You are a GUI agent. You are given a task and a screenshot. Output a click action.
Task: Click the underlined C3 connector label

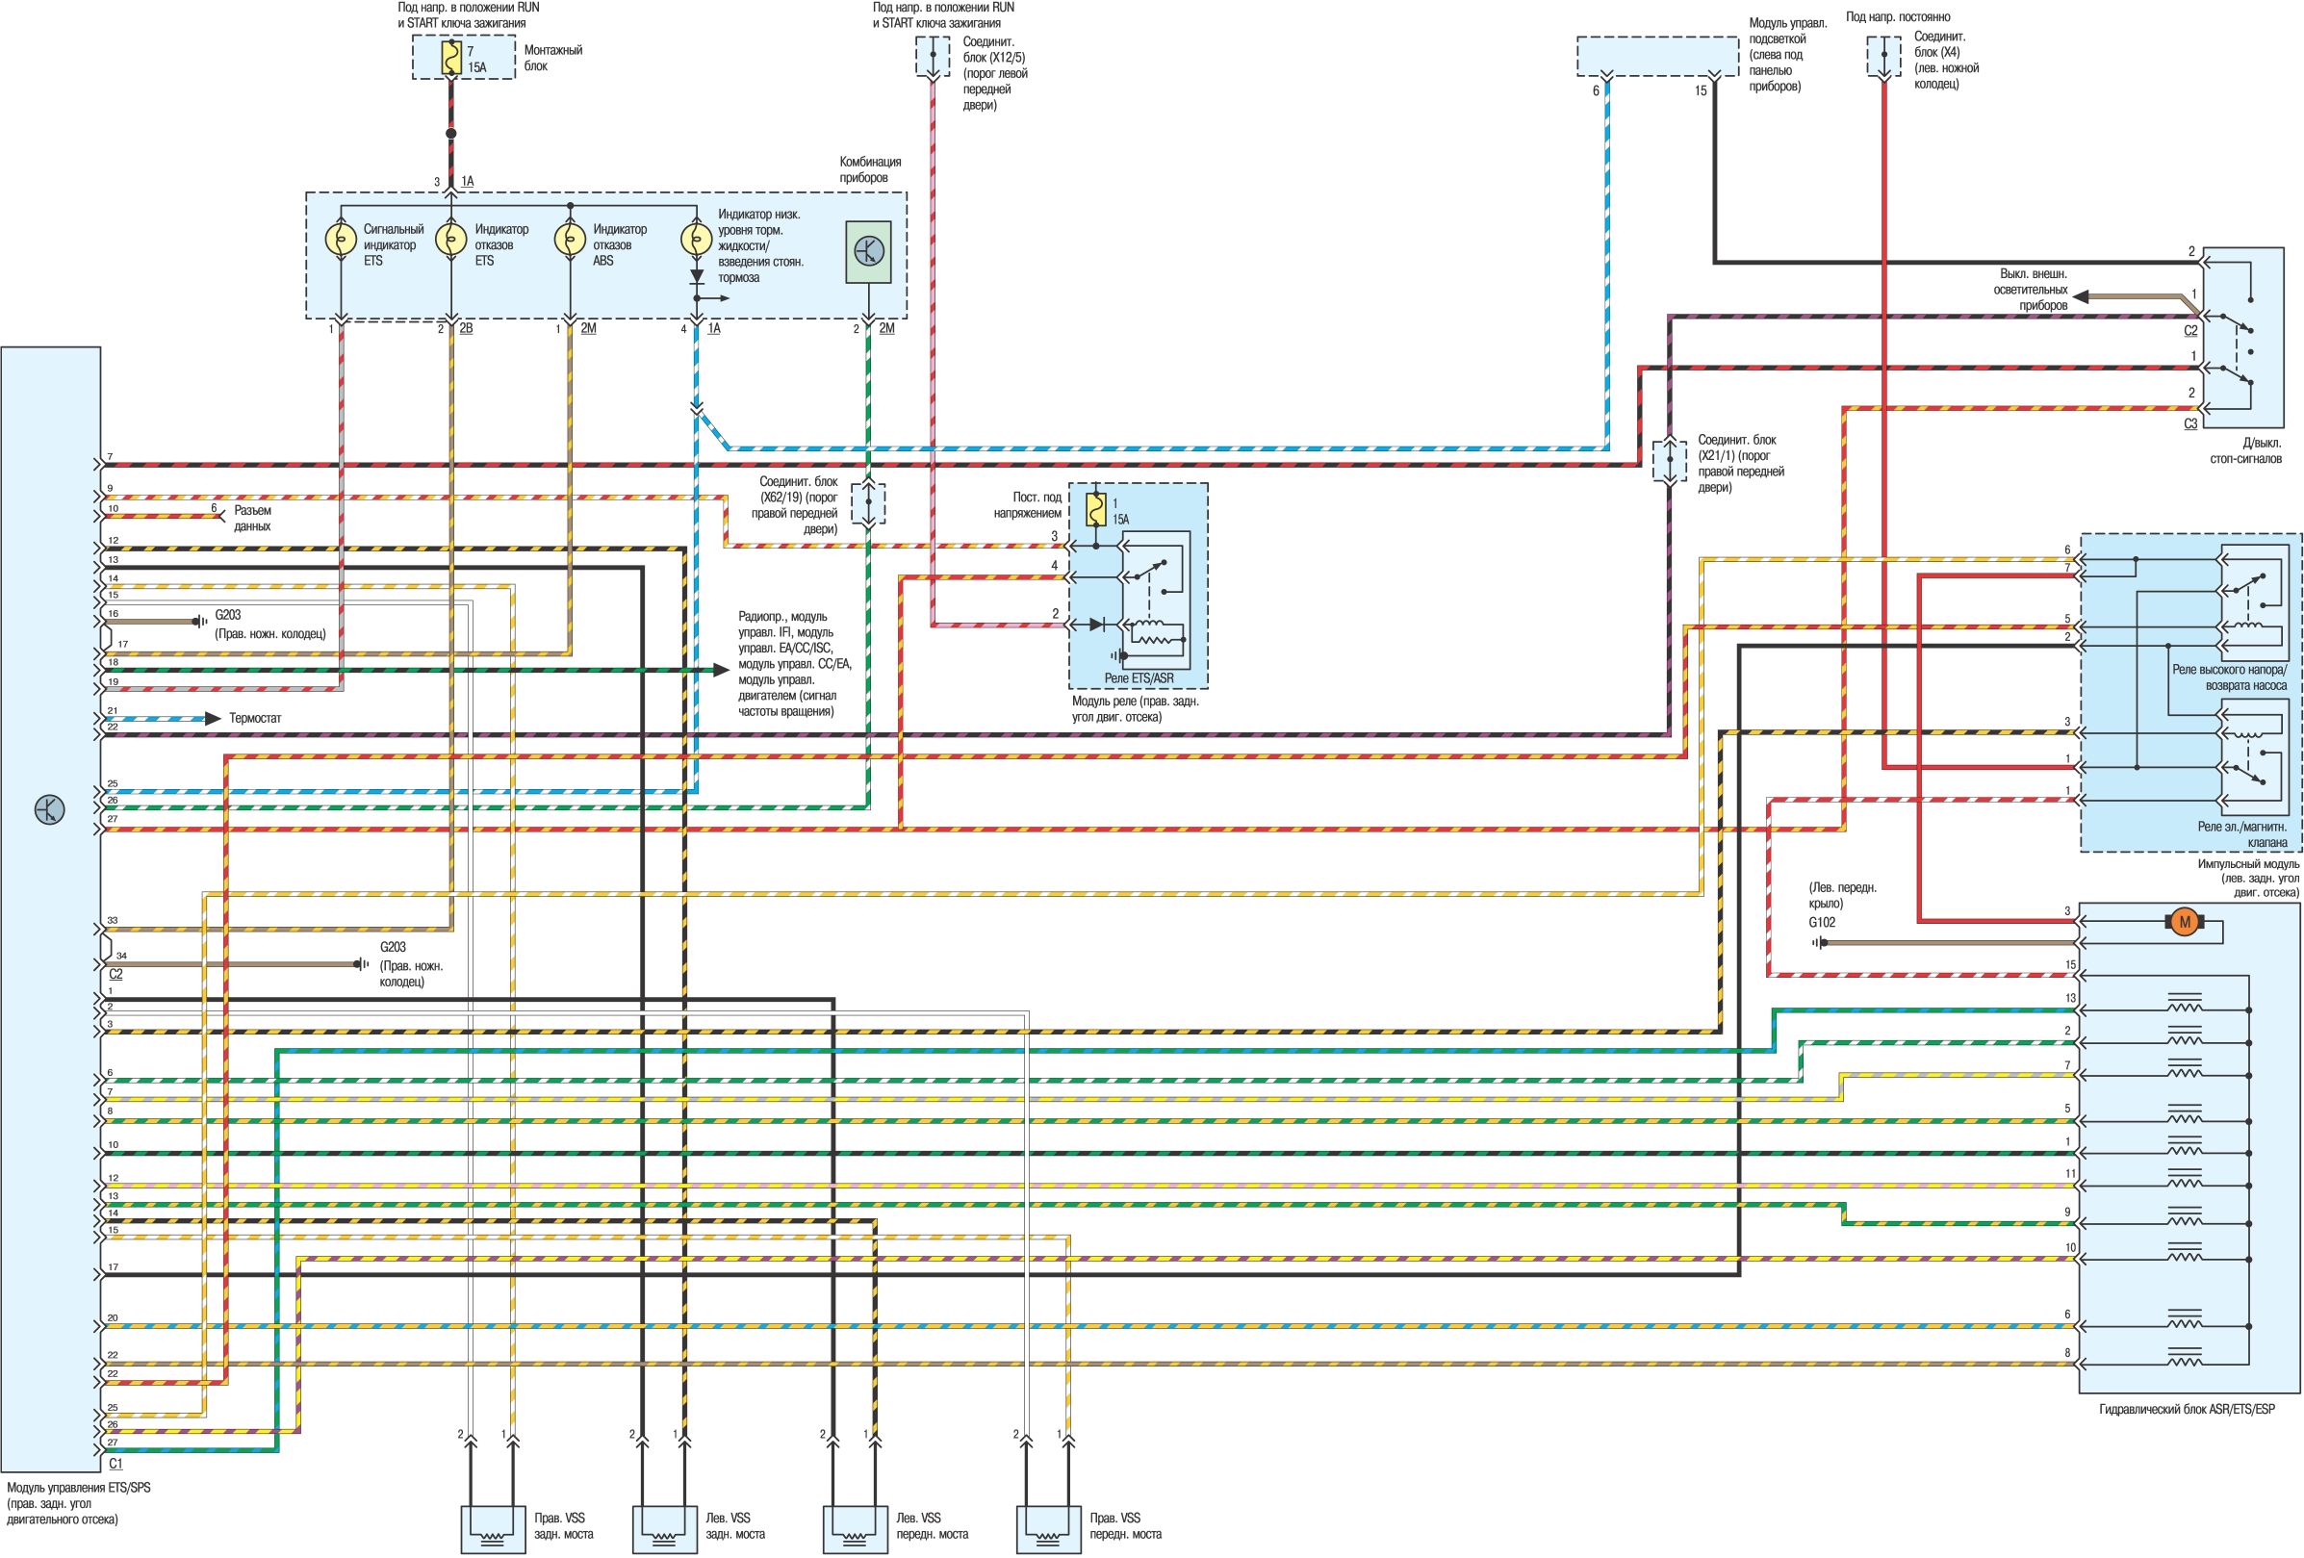click(2189, 423)
